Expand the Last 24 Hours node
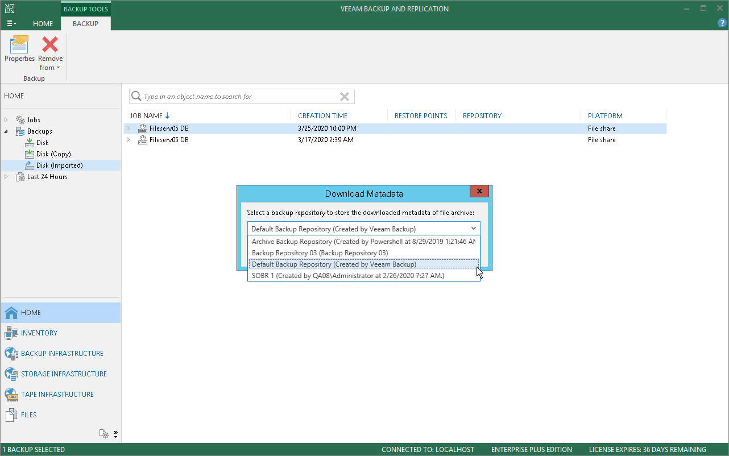 pyautogui.click(x=6, y=177)
